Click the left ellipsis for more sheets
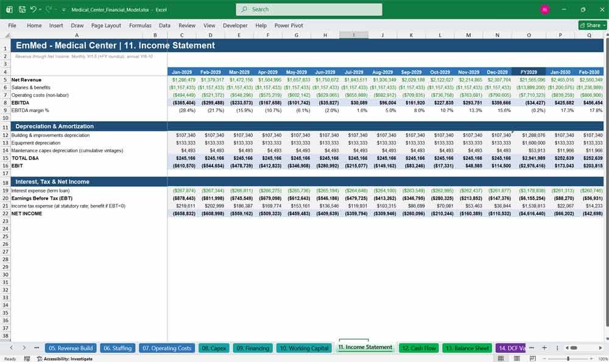This screenshot has height=362, width=609. click(37, 347)
